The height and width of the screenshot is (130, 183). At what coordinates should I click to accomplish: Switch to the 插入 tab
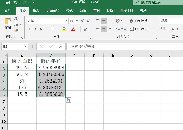(x=36, y=11)
